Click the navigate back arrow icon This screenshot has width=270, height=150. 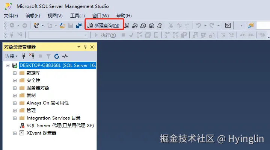click(12, 26)
